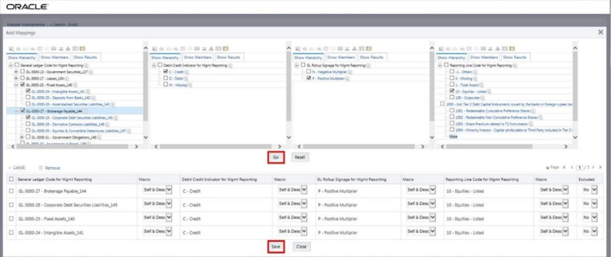Screen dimensions: 611x257
Task: Click the page number field in pagination
Action: point(579,167)
